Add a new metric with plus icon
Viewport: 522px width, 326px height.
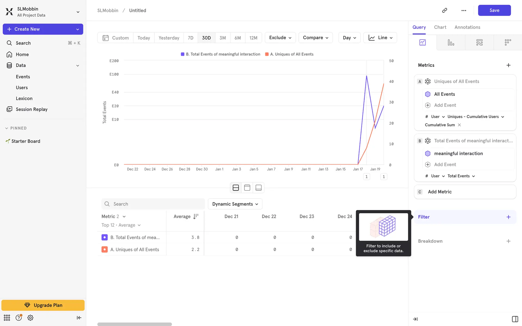[x=508, y=65]
